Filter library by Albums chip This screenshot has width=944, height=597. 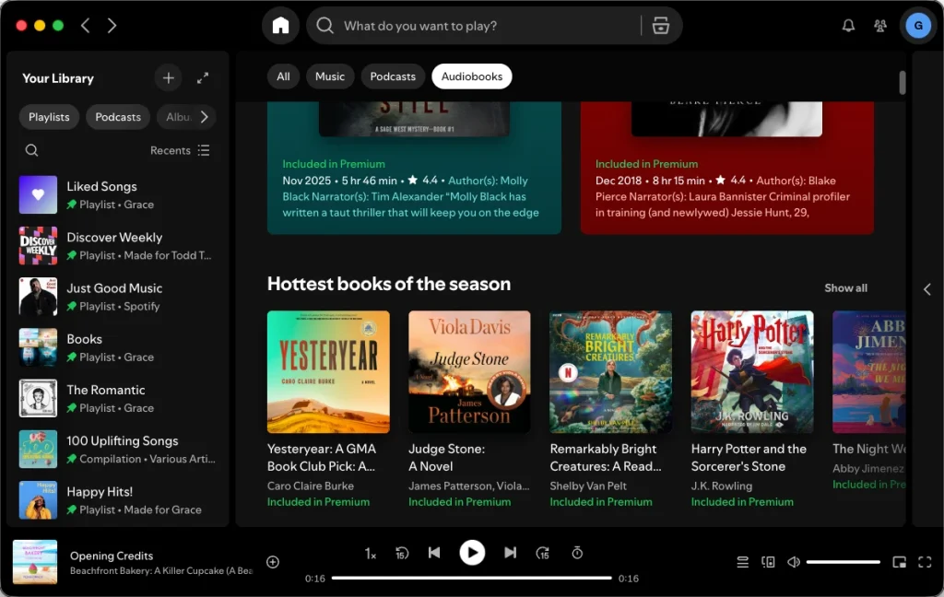[x=178, y=117]
